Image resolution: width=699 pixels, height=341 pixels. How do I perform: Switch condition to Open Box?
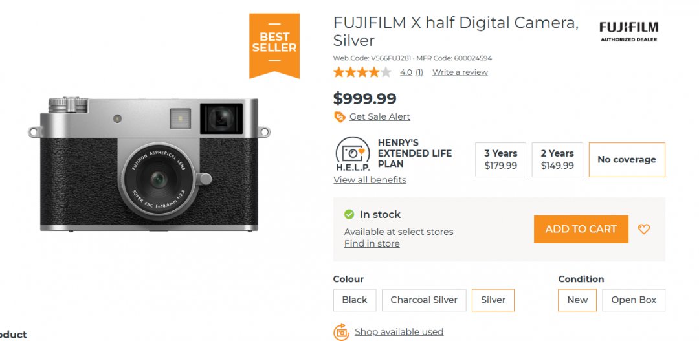(x=634, y=300)
